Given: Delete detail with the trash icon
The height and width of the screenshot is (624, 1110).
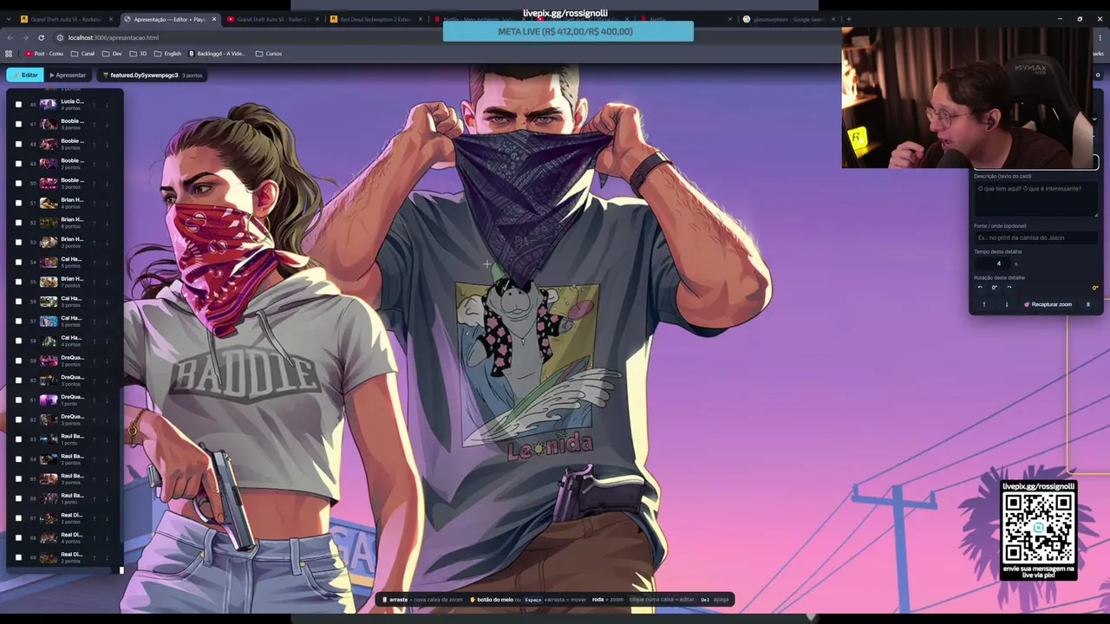Looking at the screenshot, I should point(1088,304).
